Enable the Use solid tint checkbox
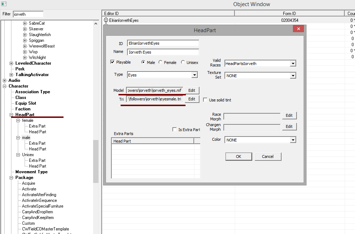 point(205,100)
